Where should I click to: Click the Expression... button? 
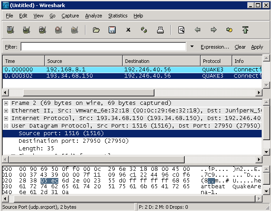point(214,47)
